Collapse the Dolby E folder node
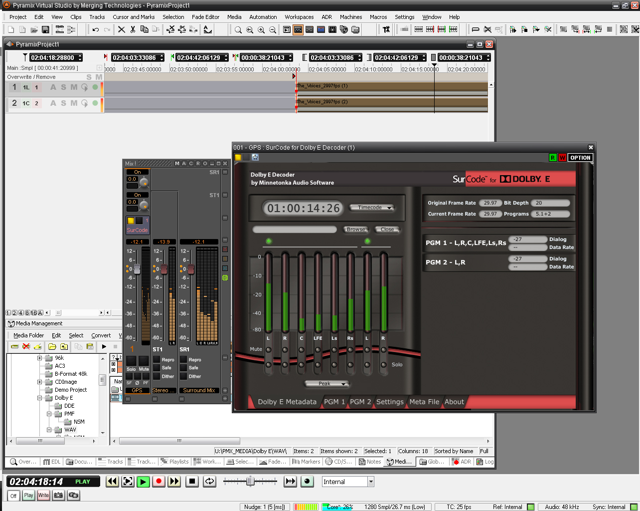This screenshot has height=511, width=640. [40, 398]
